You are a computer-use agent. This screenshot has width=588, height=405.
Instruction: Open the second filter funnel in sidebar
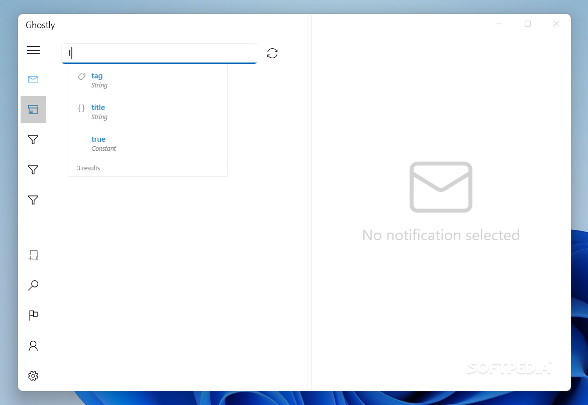(33, 170)
